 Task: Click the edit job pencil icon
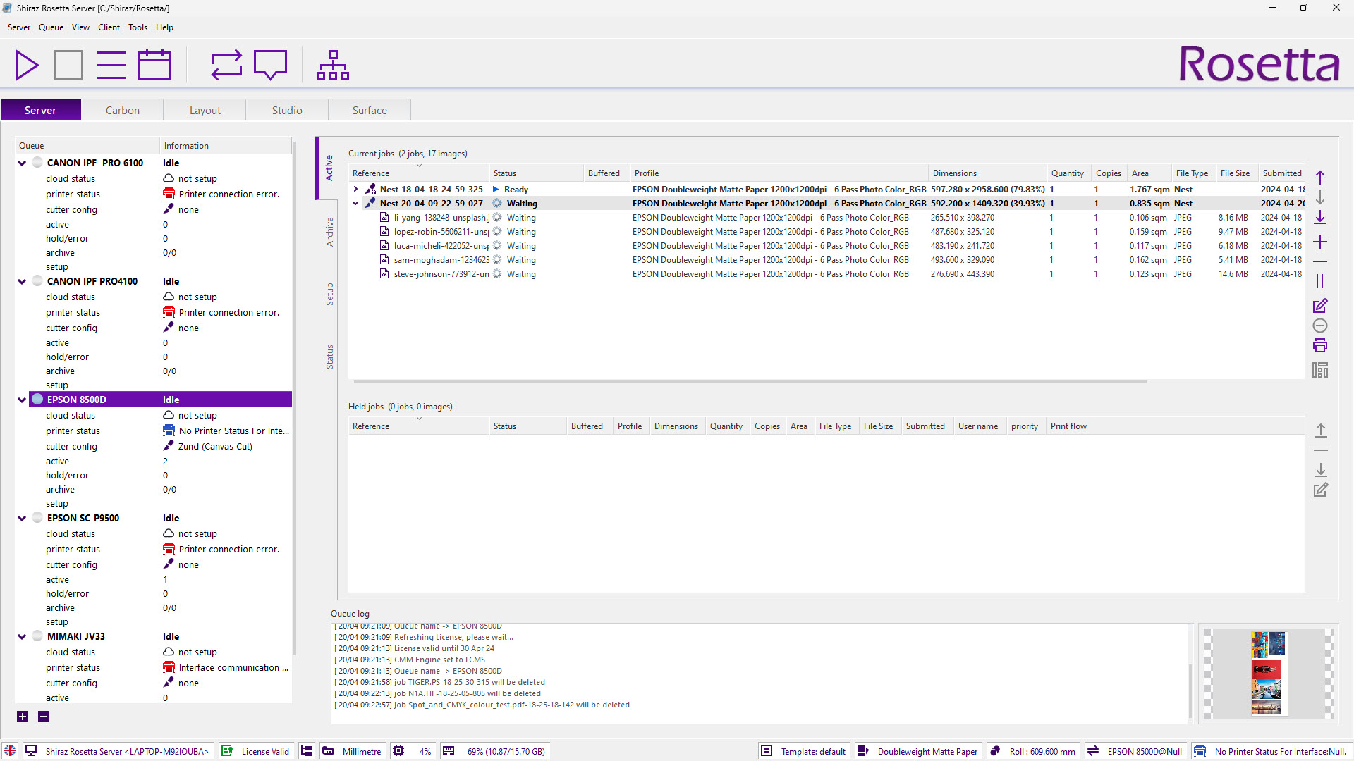(x=1320, y=306)
